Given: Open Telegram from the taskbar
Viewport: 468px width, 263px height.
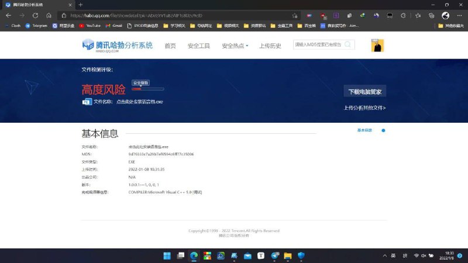Looking at the screenshot, I should (274, 255).
